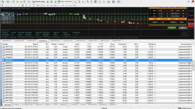Click the Новый ордер button
The width and height of the screenshot is (195, 109).
[x=39, y=2]
